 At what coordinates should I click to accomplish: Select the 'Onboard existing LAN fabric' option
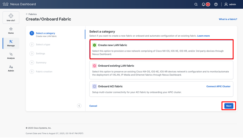pos(161,70)
